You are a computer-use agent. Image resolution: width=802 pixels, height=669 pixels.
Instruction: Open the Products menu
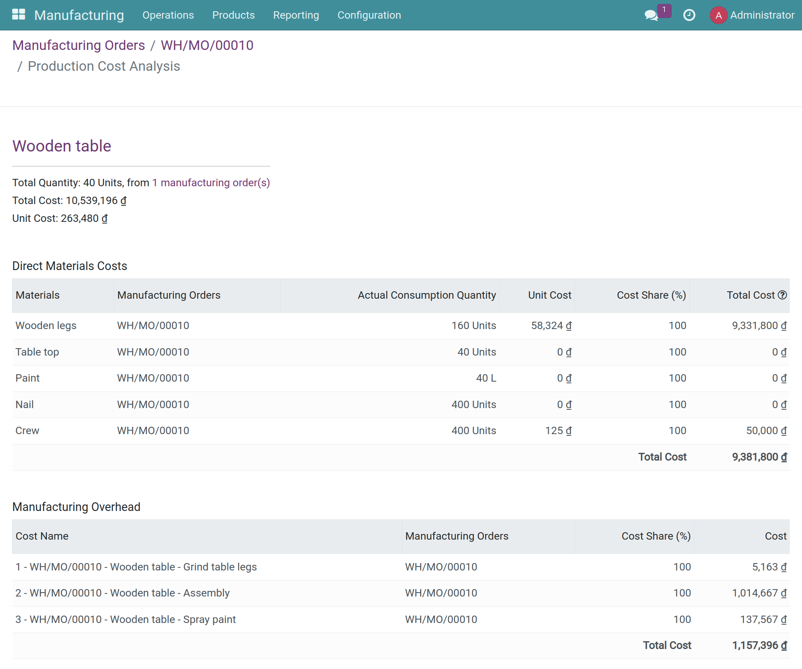click(233, 15)
